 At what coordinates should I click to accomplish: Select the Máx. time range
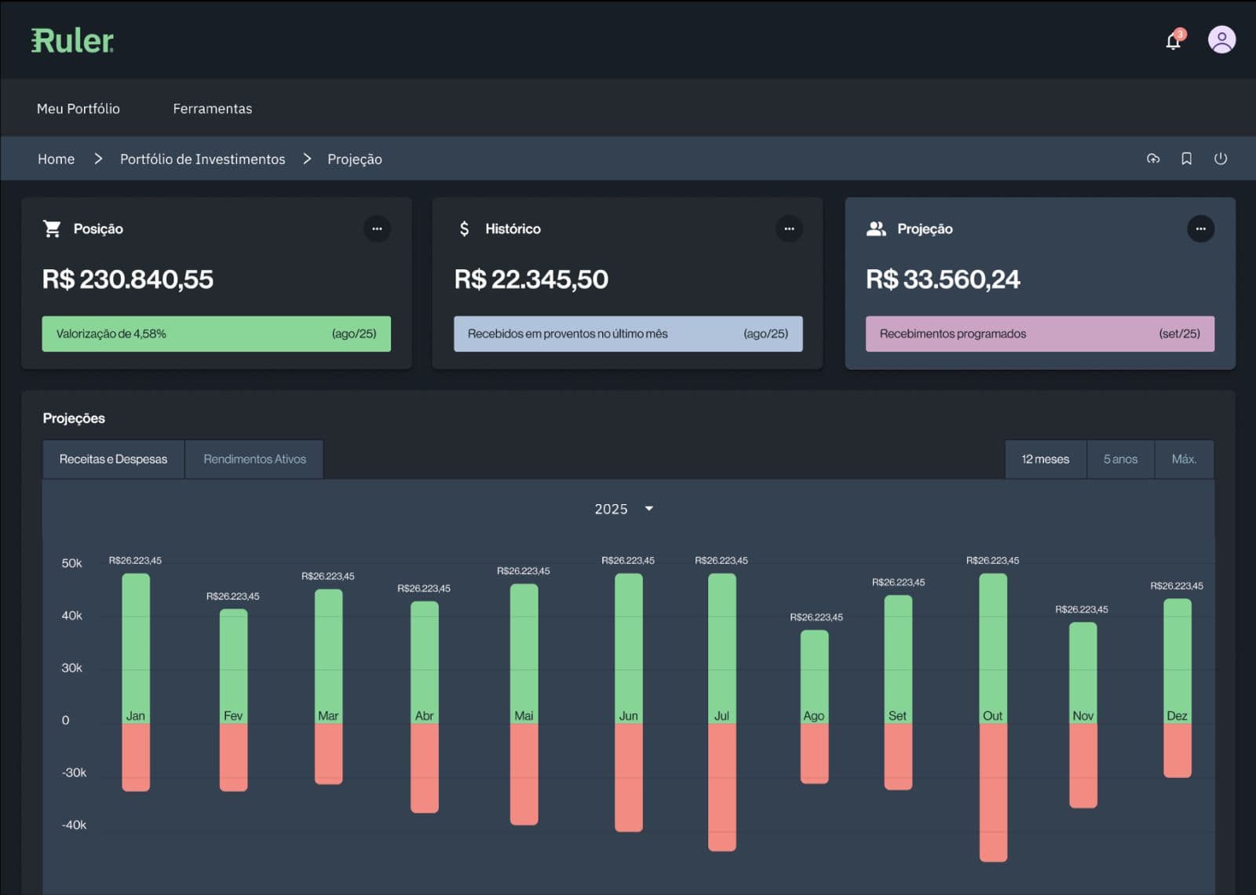click(1185, 458)
